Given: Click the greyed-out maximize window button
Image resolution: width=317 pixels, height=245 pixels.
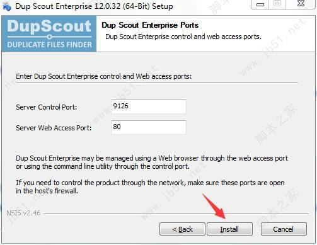Looking at the screenshot, I should (x=277, y=4).
